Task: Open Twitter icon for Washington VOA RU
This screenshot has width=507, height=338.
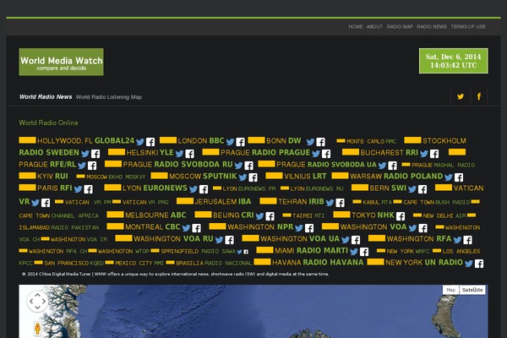Action: 219,240
